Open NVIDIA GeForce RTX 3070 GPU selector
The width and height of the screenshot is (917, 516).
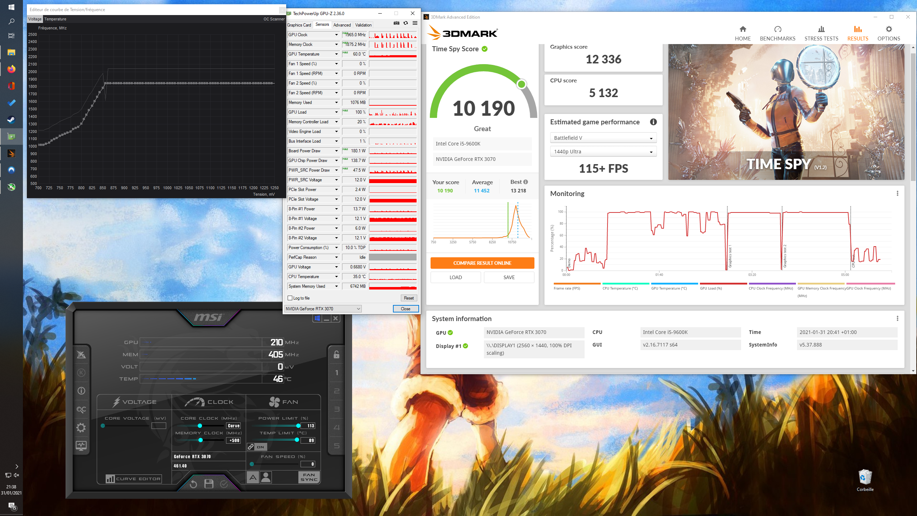(323, 309)
